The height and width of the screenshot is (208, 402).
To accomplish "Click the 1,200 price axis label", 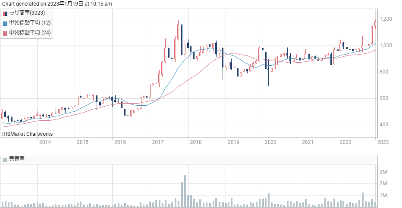I will 386,19.
